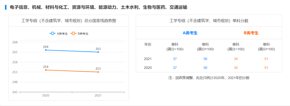Click 2021 A类 score 56 cell

205,59
